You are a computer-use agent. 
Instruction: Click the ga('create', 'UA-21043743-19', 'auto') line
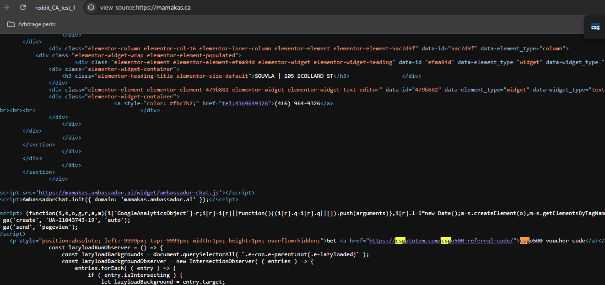point(66,220)
